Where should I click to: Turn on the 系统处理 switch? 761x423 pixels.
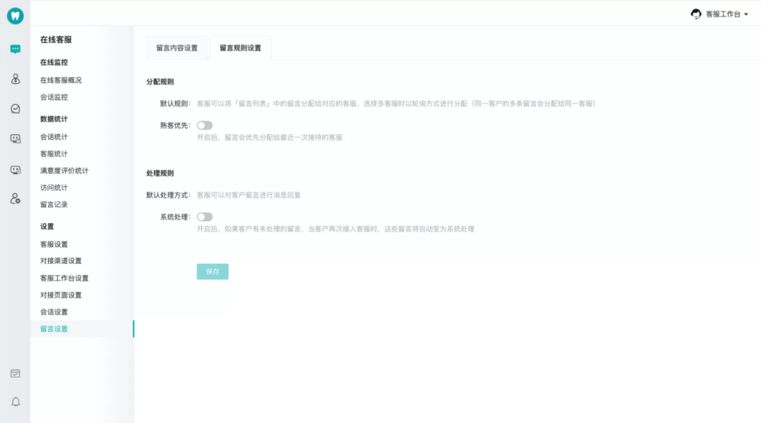point(204,217)
